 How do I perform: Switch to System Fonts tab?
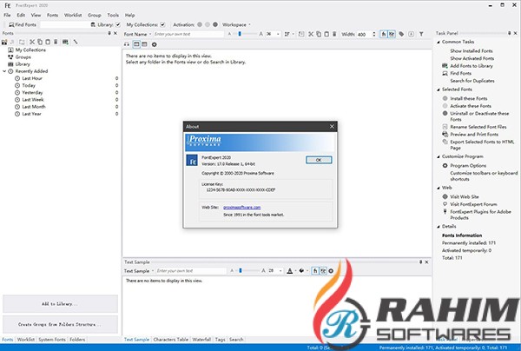52,340
